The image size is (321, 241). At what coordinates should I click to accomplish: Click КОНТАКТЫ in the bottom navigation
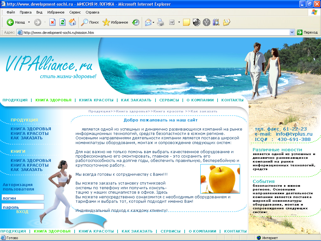pyautogui.click(x=235, y=231)
